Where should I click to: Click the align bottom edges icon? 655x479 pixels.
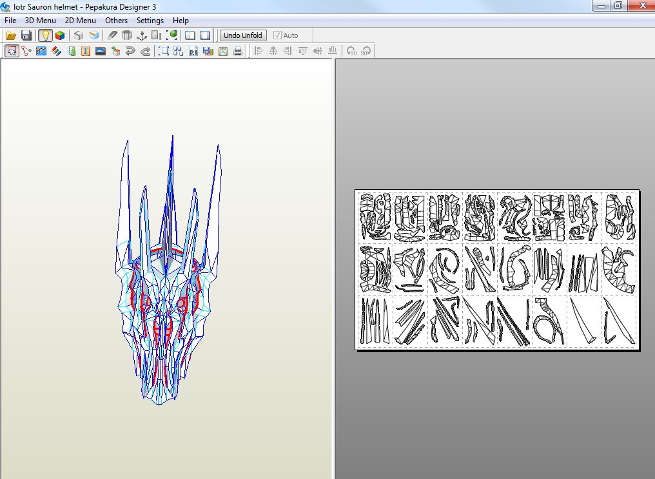point(333,52)
